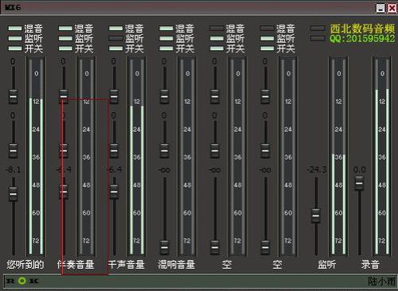Click the main fader knob of 混响音量 at bottom
The width and height of the screenshot is (398, 291).
pyautogui.click(x=165, y=247)
